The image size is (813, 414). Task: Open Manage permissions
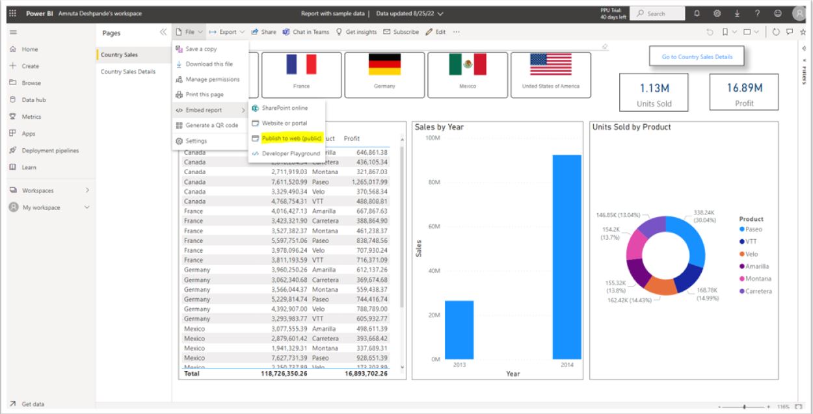click(210, 79)
